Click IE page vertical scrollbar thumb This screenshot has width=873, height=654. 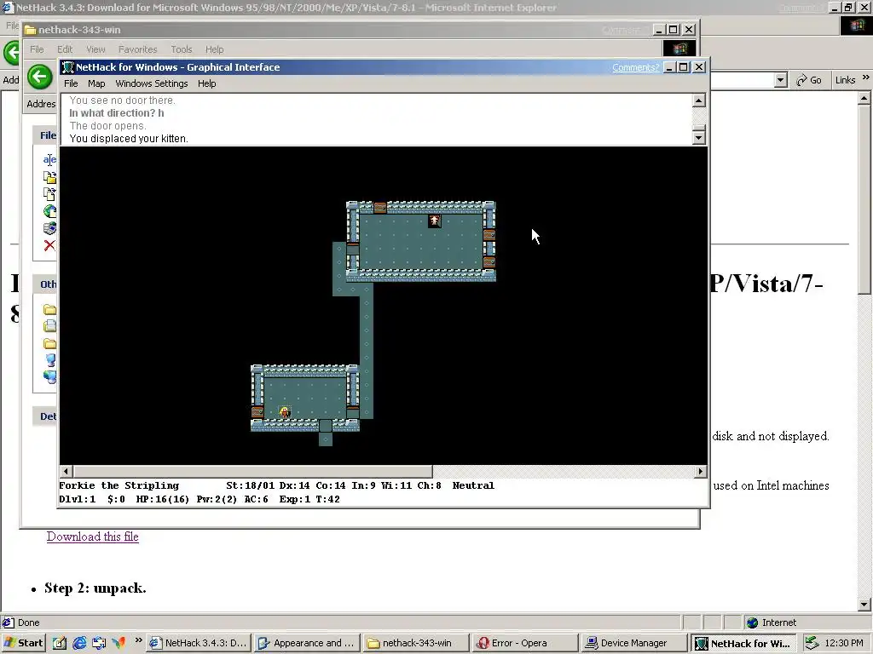pyautogui.click(x=864, y=199)
